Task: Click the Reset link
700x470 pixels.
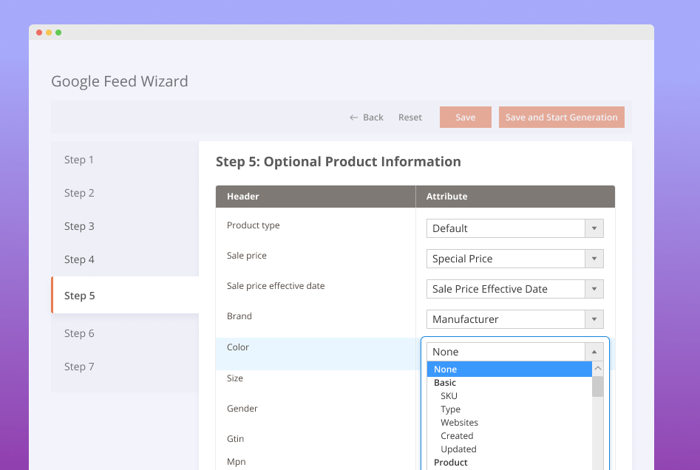Action: 410,117
